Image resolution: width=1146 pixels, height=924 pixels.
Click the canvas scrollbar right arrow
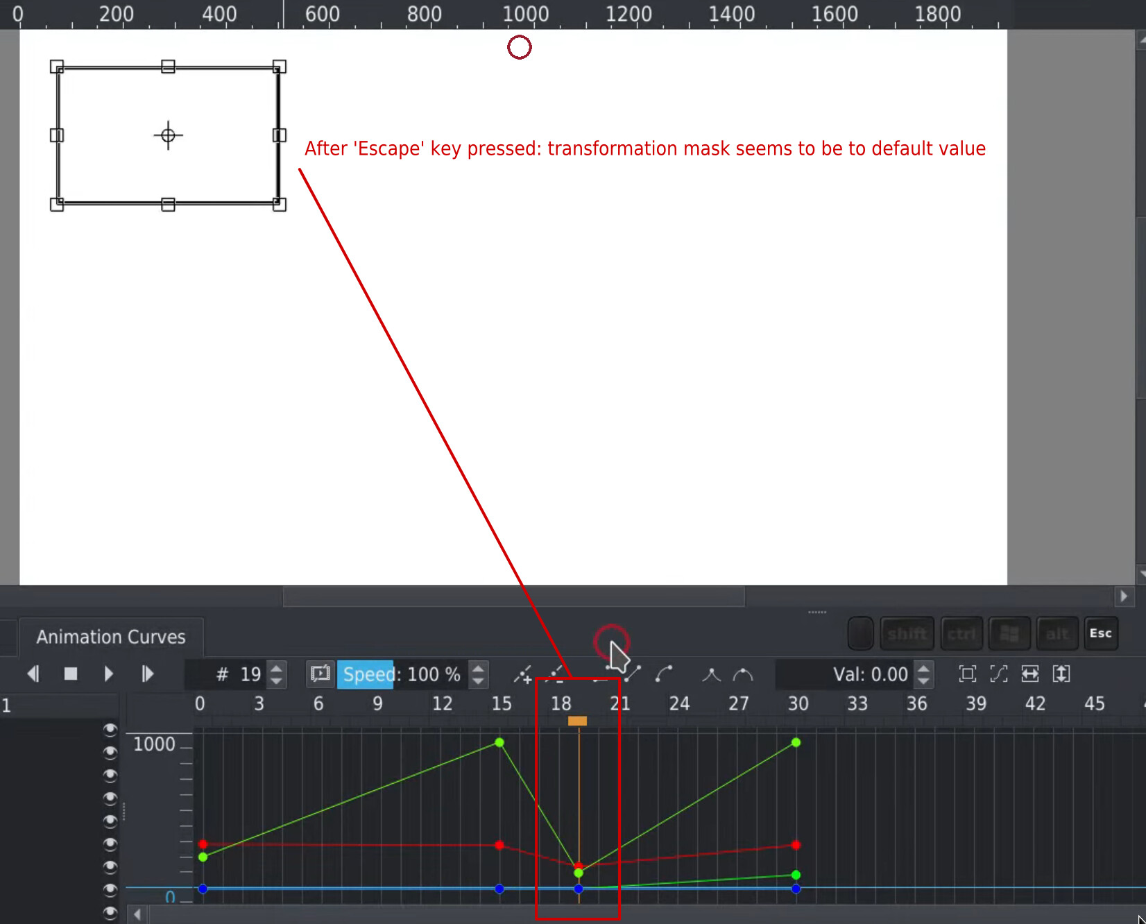1124,596
